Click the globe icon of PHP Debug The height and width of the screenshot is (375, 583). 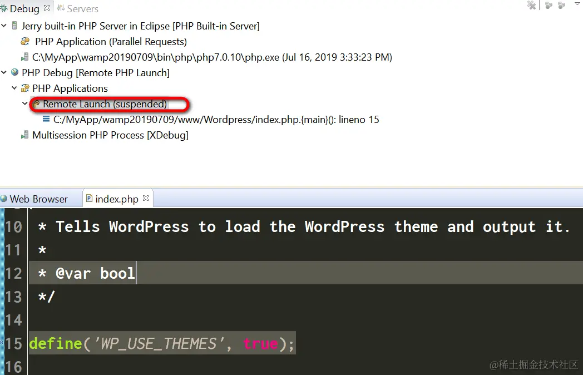click(x=14, y=72)
